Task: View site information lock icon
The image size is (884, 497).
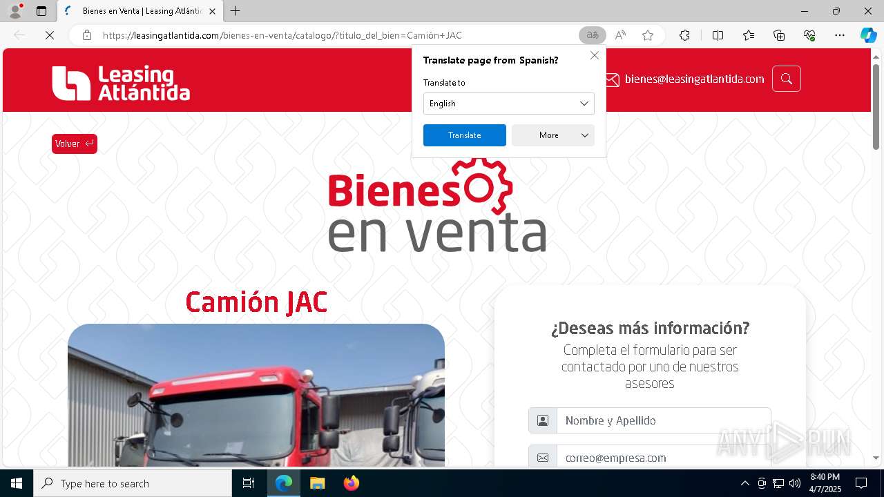Action: (87, 35)
